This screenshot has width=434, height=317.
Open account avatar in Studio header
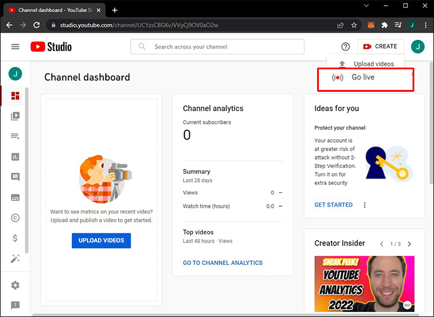pos(418,47)
